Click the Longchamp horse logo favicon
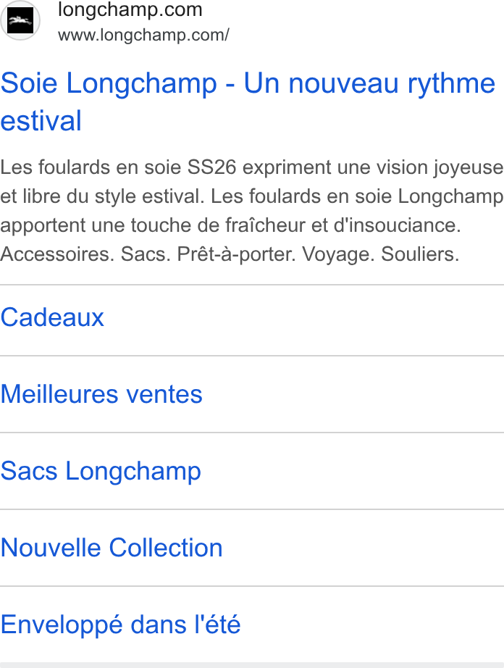The height and width of the screenshot is (668, 504). 20,20
